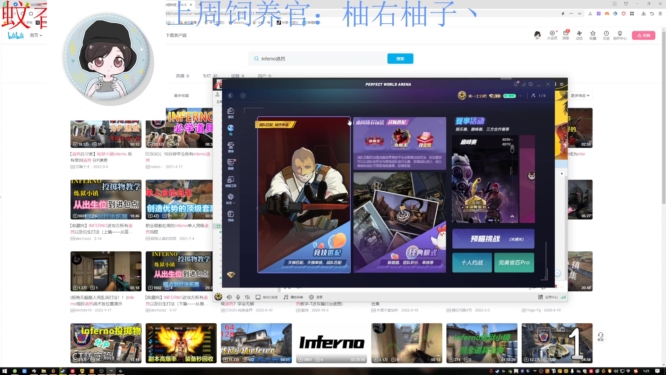
Task: Click the gold diamond VIP icon in sidebar
Action: click(231, 275)
